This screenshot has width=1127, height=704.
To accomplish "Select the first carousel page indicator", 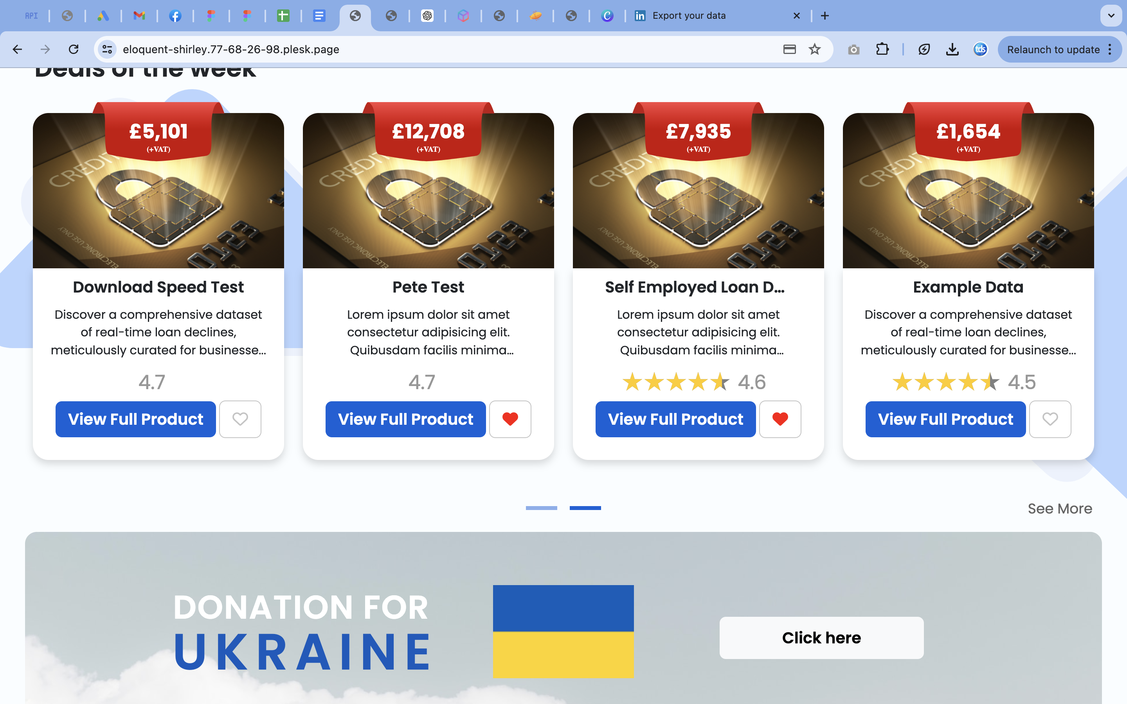I will point(541,508).
